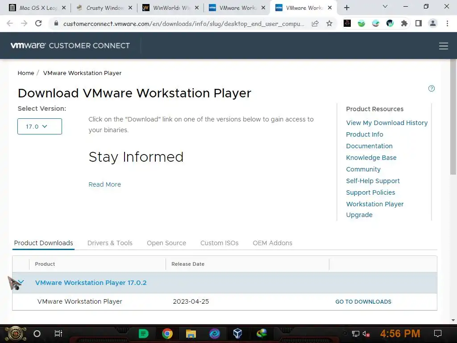Click the tab search chevron in title bar

(x=385, y=6)
